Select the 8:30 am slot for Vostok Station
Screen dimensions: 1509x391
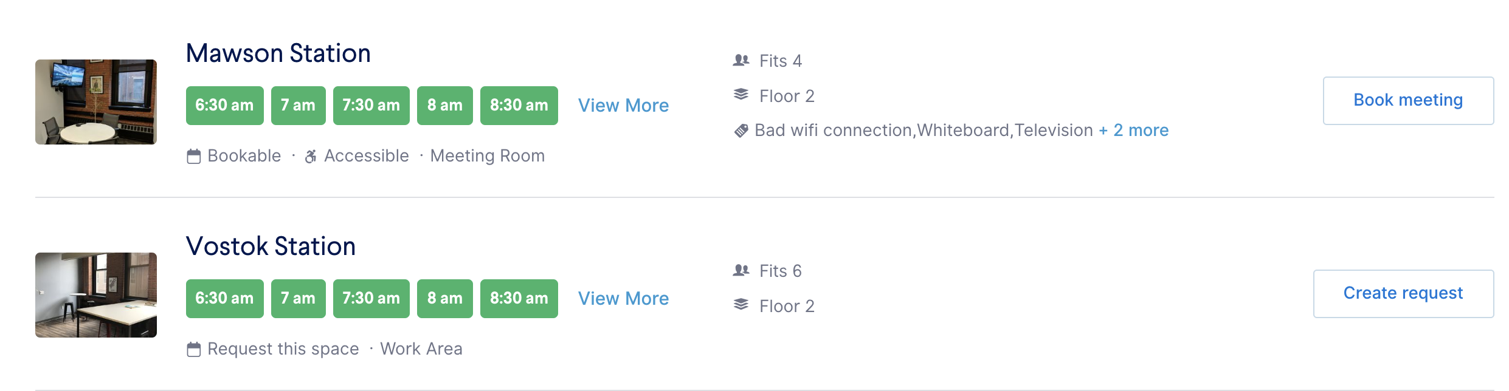(x=519, y=298)
